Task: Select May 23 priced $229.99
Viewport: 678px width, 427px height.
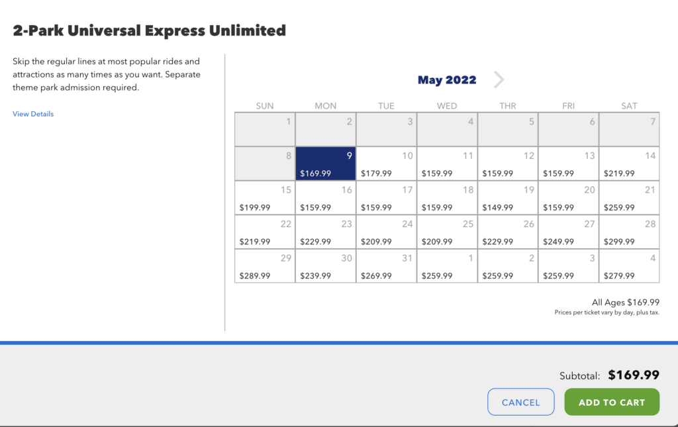Action: click(x=326, y=232)
